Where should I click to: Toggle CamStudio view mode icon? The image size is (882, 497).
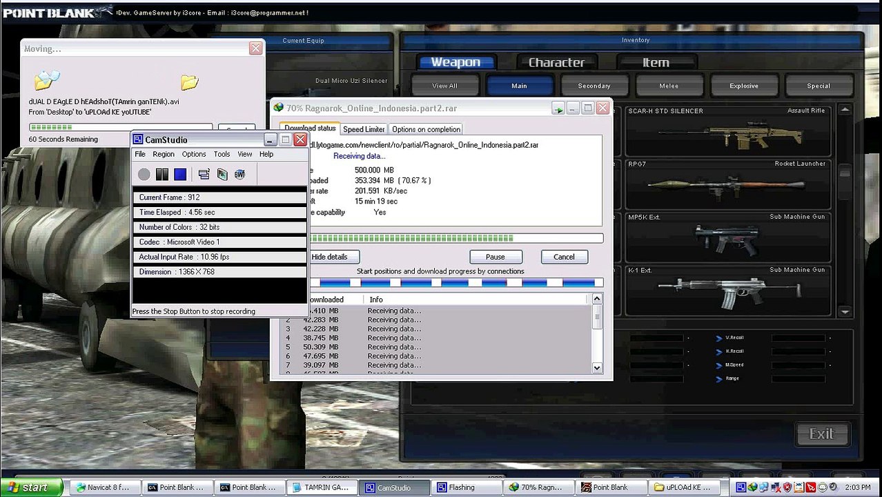pyautogui.click(x=204, y=175)
